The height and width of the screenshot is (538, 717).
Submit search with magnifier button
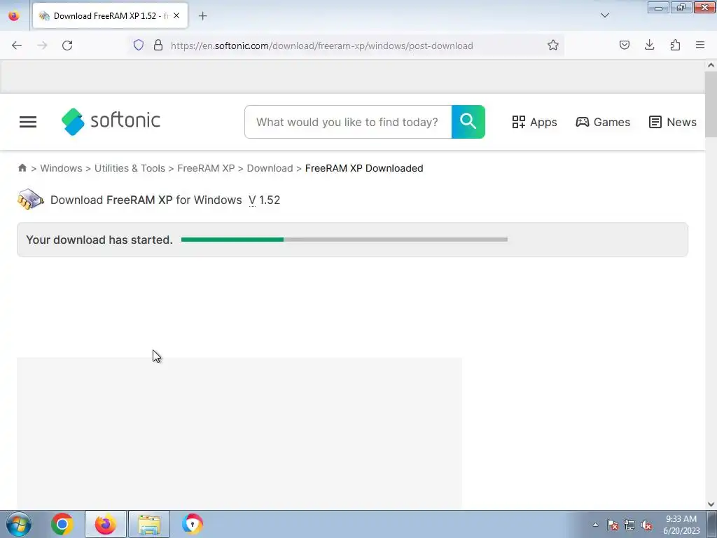[x=468, y=122]
